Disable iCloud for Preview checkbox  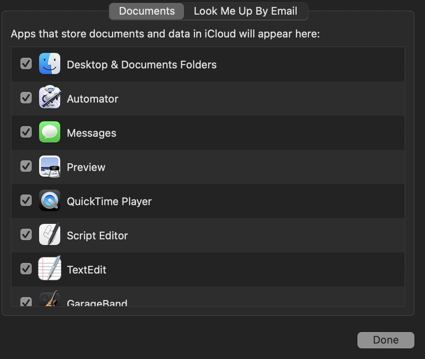(26, 166)
